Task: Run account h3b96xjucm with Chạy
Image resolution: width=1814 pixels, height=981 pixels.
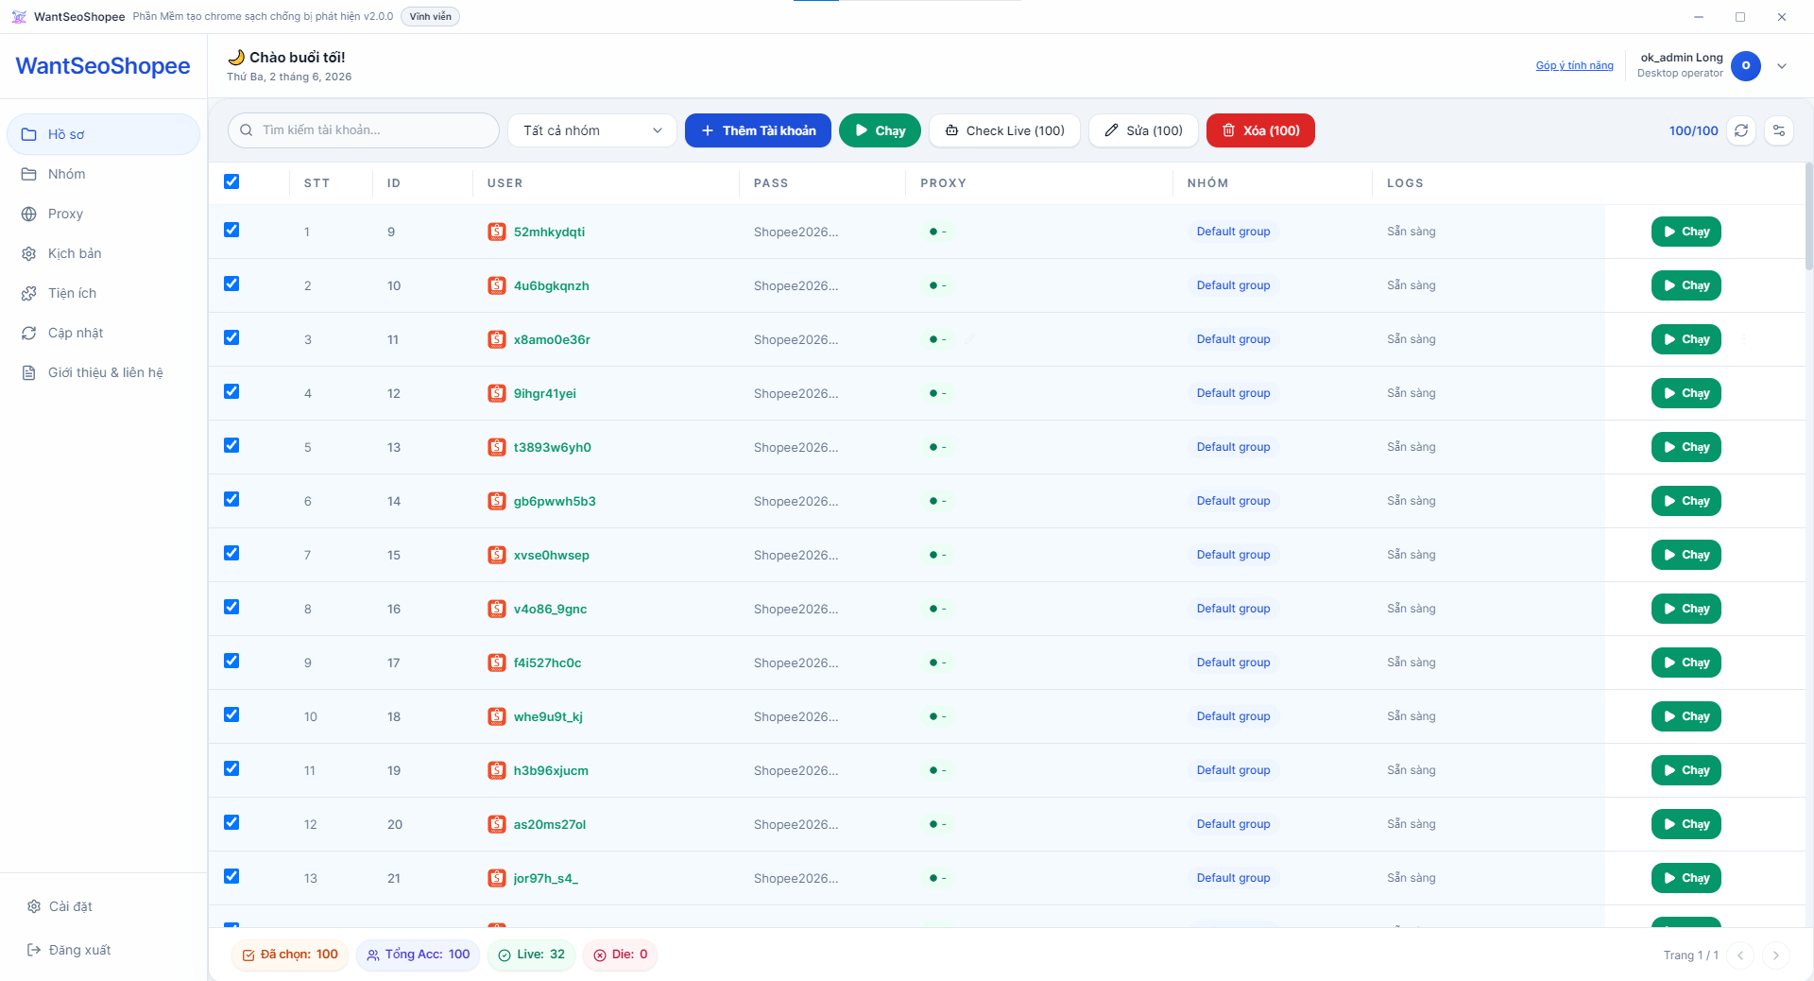Action: (x=1686, y=770)
